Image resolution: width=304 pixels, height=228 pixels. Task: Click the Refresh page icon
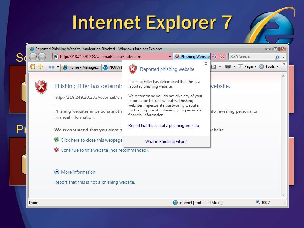[x=214, y=57]
